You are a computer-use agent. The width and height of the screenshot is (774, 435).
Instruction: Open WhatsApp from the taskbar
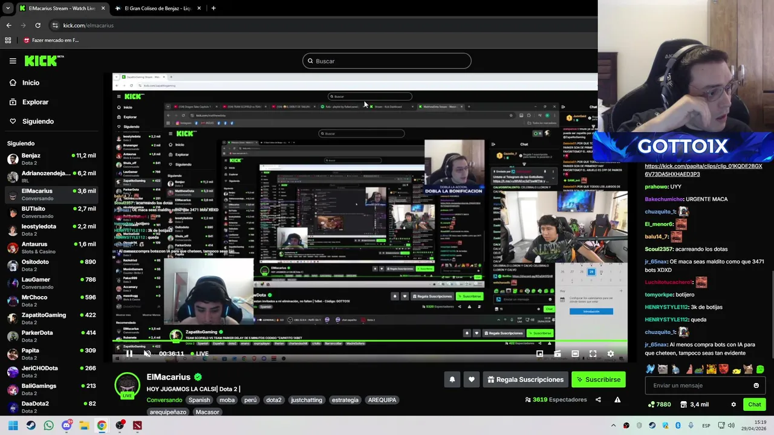pos(48,425)
